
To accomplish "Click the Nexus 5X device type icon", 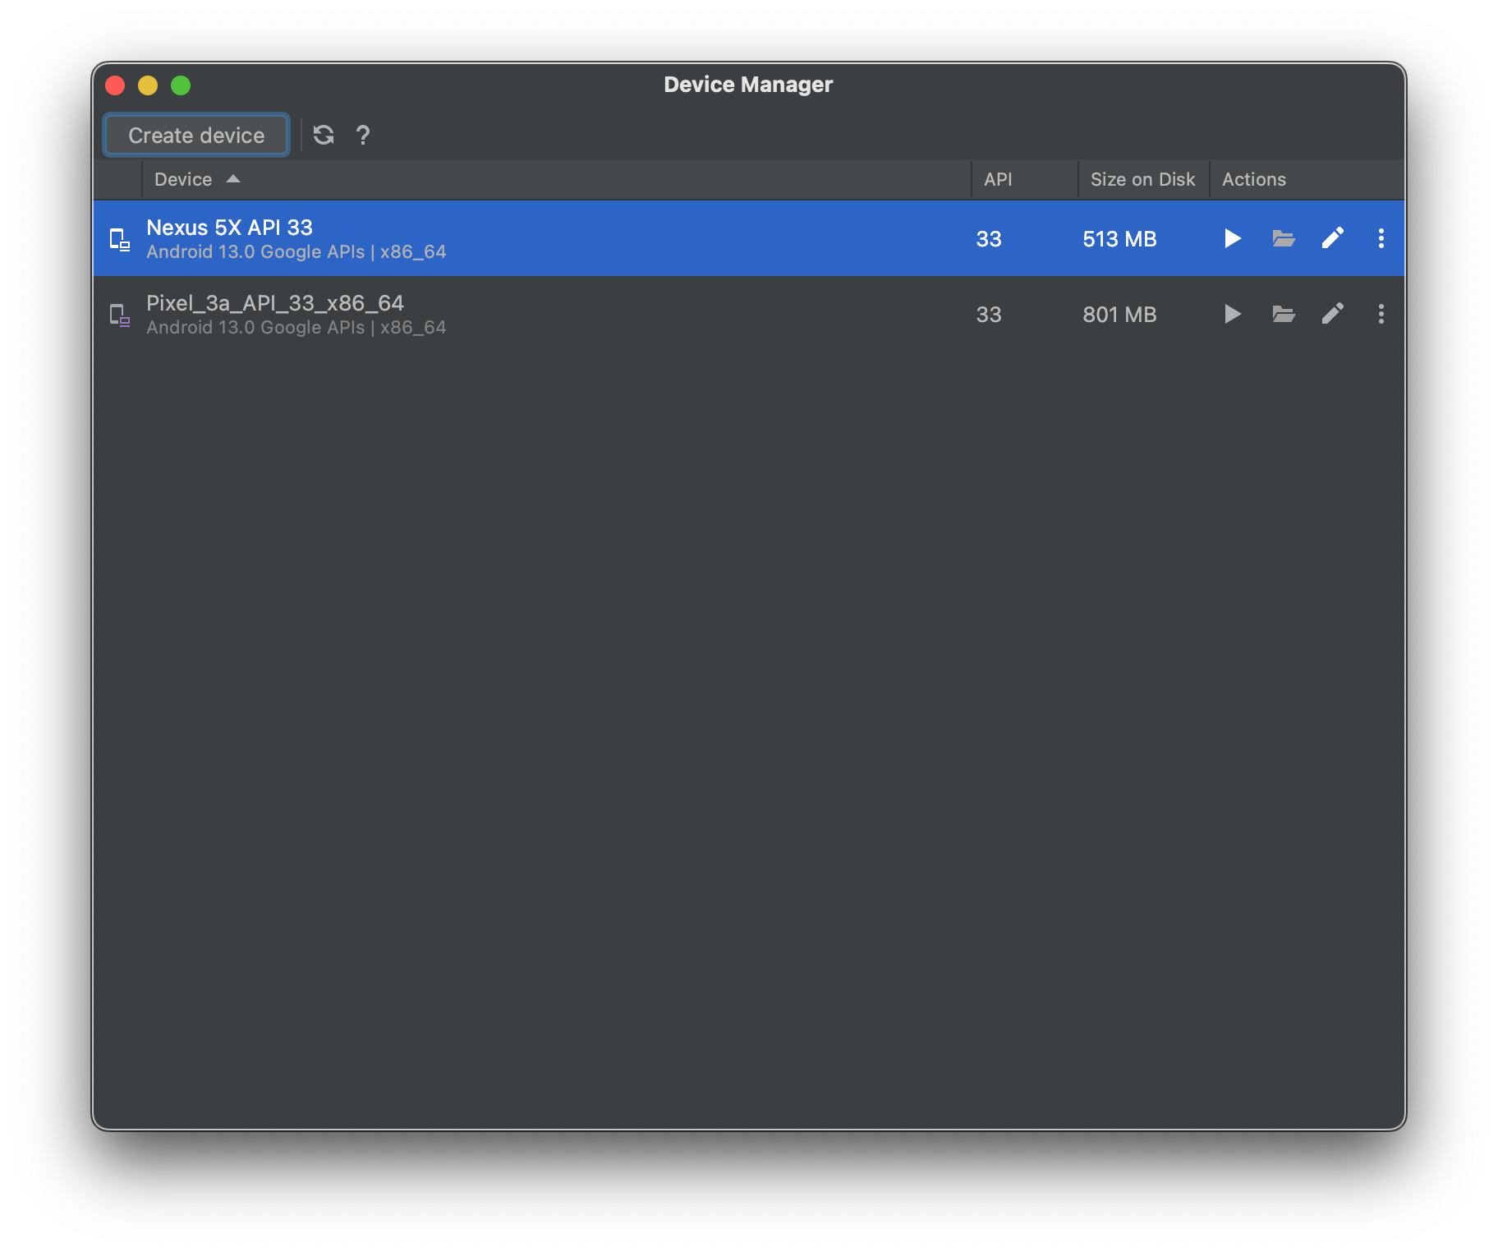I will point(120,240).
